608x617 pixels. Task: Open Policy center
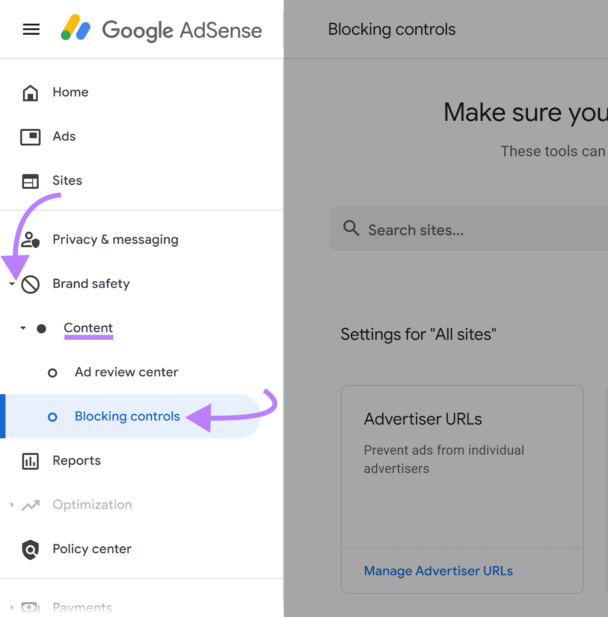(x=92, y=549)
